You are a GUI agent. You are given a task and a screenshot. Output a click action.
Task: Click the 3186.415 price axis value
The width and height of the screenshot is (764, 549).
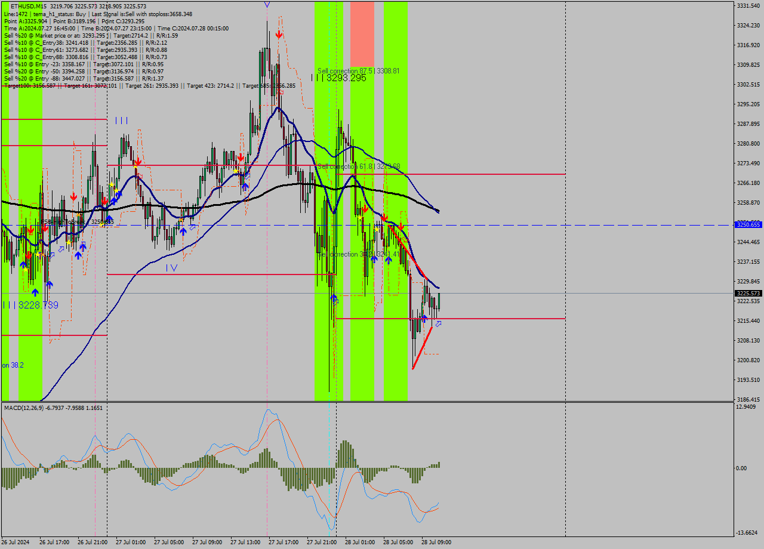point(748,399)
